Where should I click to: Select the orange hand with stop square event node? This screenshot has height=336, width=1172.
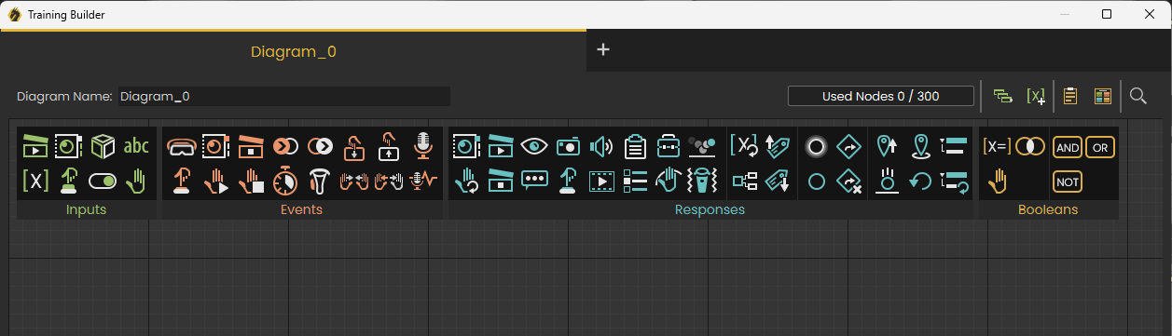click(x=250, y=181)
